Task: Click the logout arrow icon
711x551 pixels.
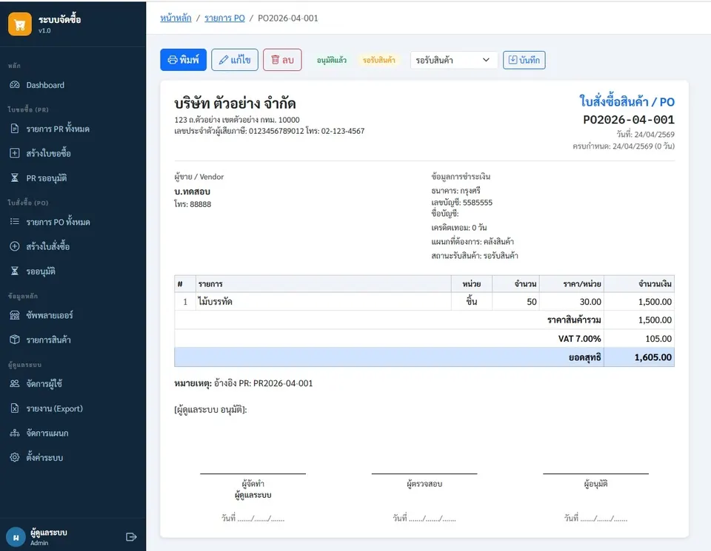Action: [131, 537]
